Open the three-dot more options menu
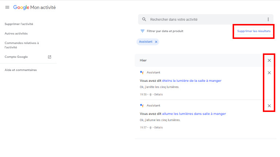Screen dimensions: 280x157 pyautogui.click(x=268, y=19)
